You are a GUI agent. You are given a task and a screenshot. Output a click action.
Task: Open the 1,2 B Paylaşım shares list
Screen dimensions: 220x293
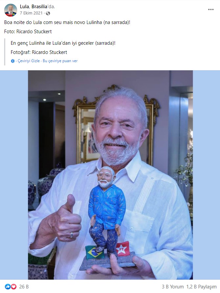tap(202, 287)
